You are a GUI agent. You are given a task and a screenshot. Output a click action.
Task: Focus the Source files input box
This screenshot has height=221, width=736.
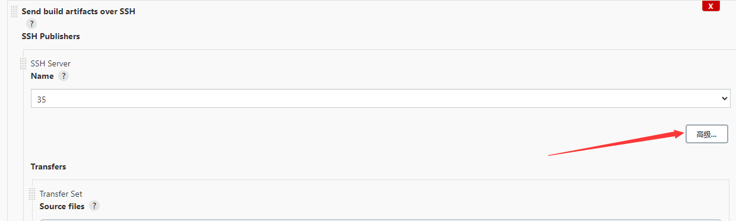coord(380,220)
